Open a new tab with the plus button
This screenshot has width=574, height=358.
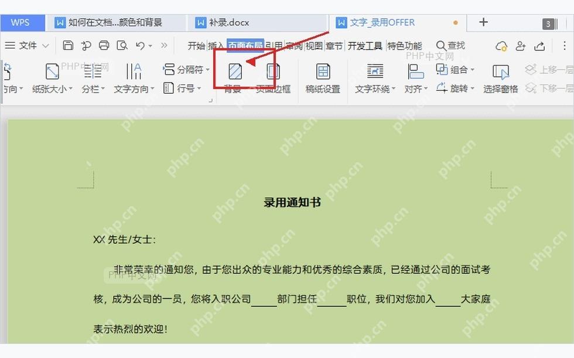[483, 22]
